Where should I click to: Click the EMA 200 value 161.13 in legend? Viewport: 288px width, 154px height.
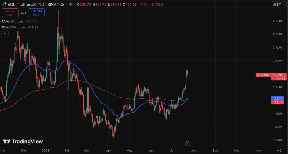[33, 27]
